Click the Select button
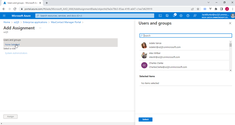 [x=145, y=119]
